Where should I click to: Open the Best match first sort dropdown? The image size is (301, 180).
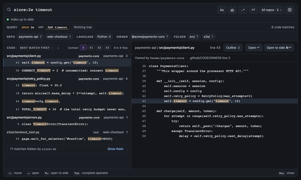(36, 48)
